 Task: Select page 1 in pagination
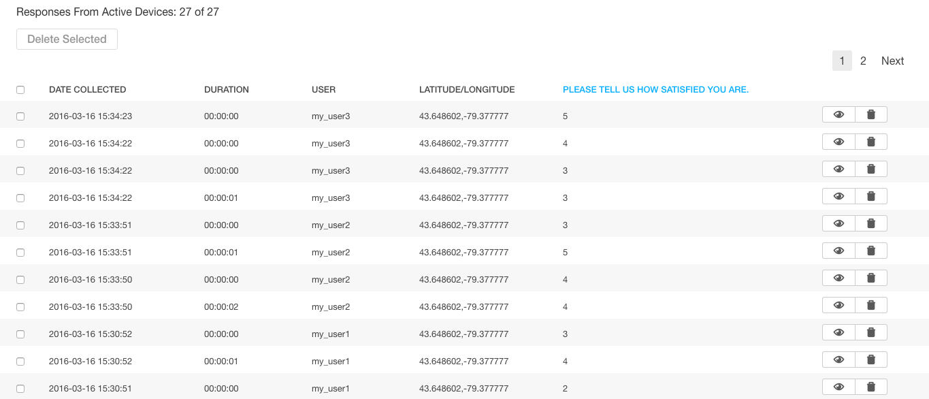pyautogui.click(x=842, y=61)
